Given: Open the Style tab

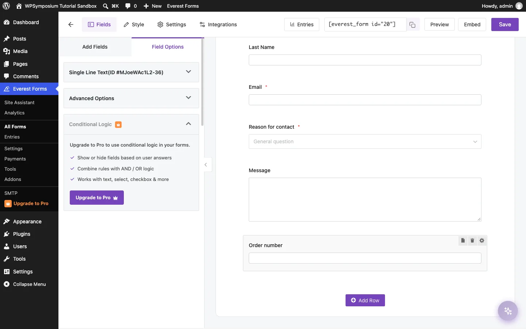Looking at the screenshot, I should click(x=134, y=24).
